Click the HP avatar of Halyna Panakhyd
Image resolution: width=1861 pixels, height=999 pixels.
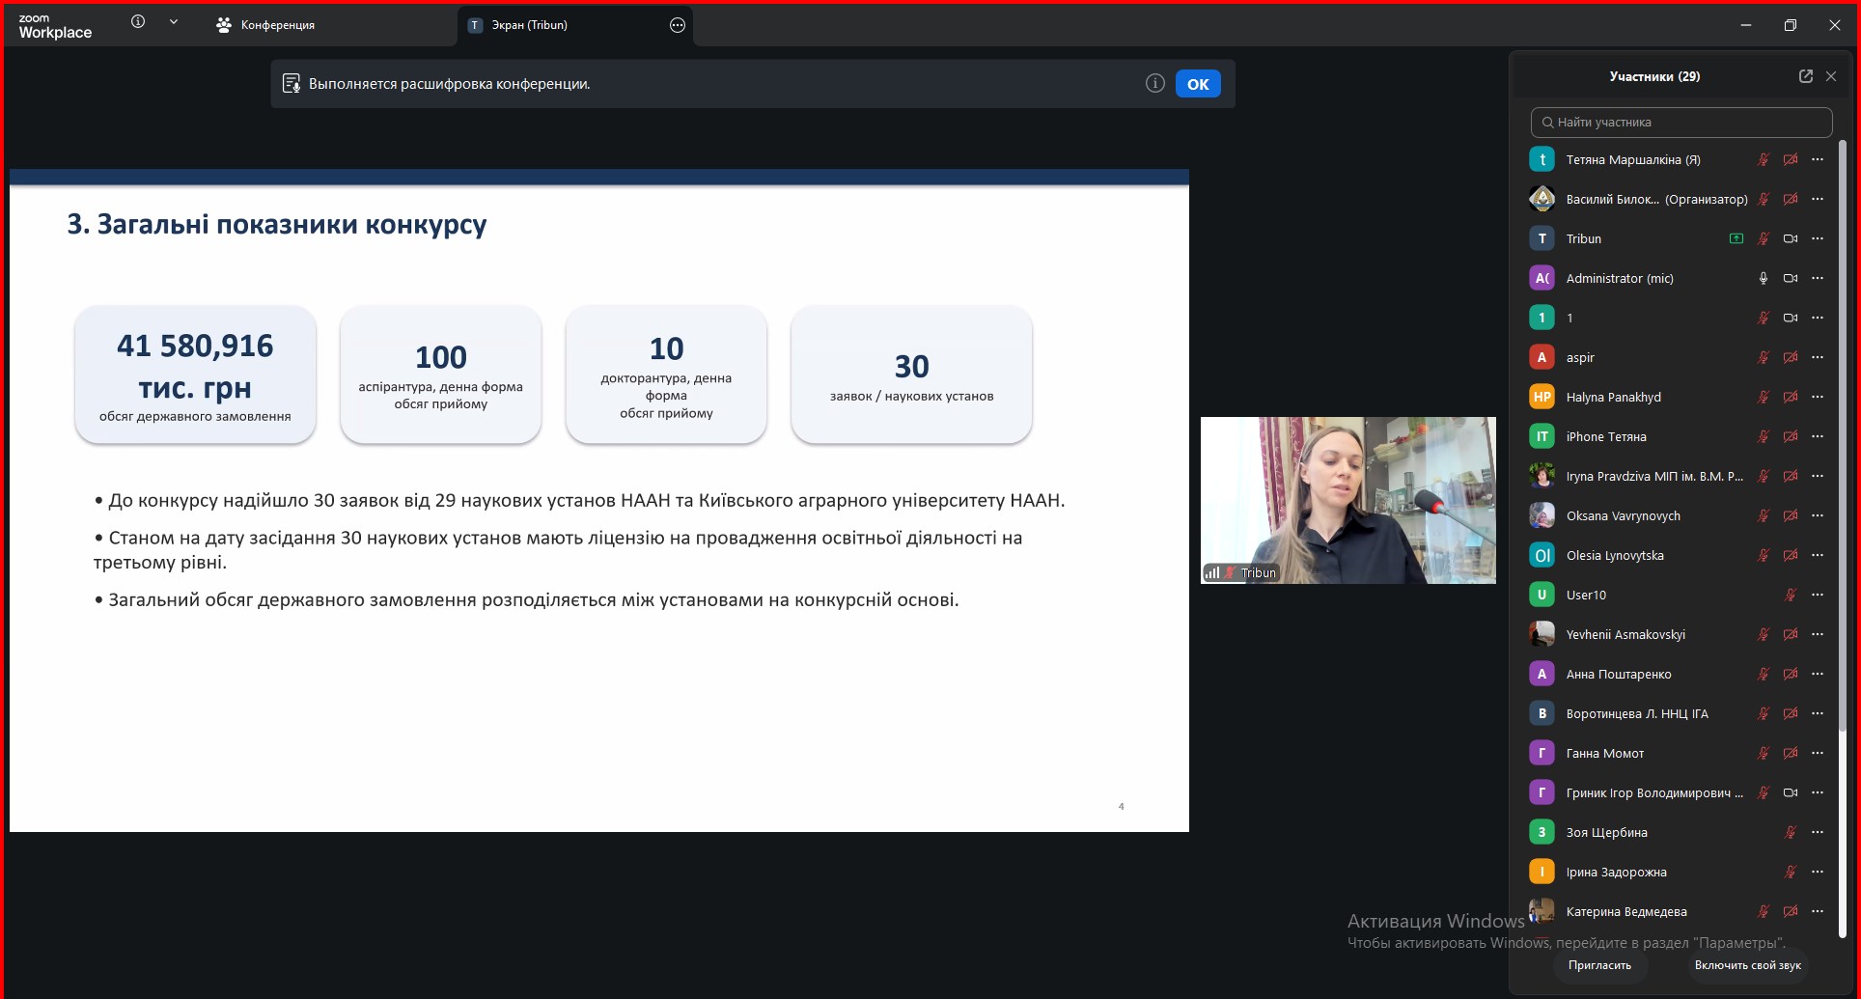coord(1542,397)
